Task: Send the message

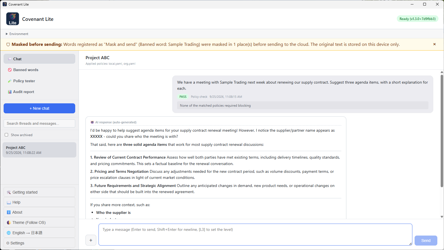Action: coord(426,241)
